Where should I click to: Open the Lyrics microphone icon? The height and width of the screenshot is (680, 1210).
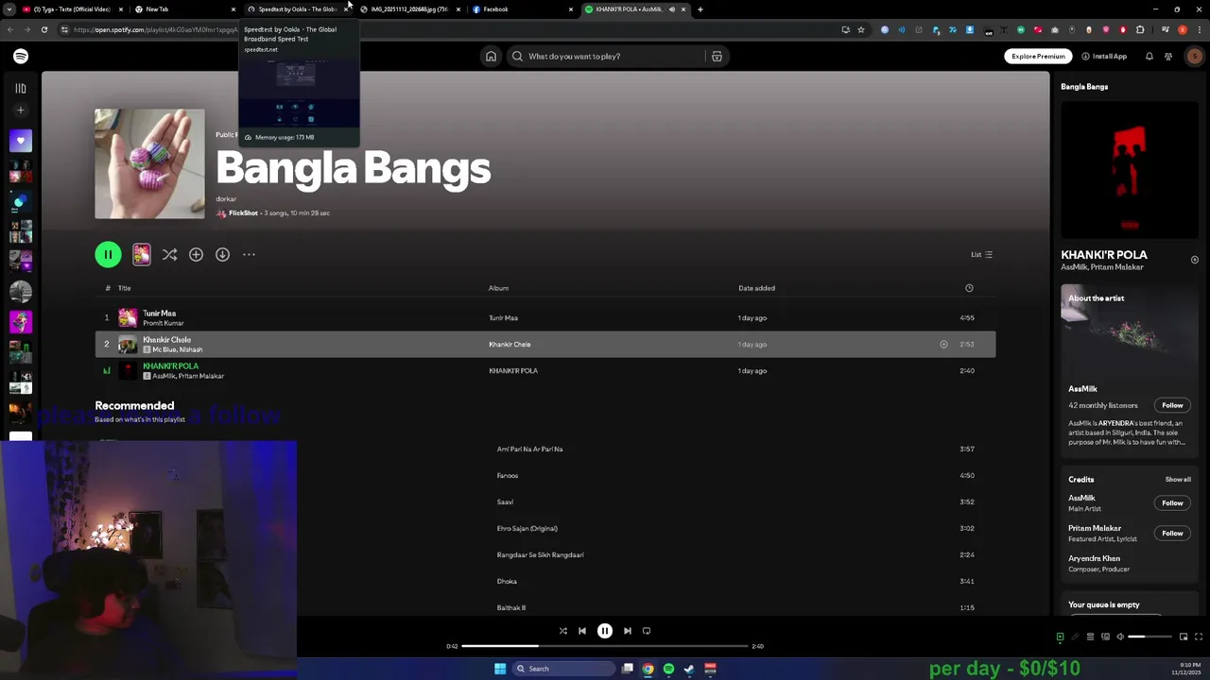1075,637
